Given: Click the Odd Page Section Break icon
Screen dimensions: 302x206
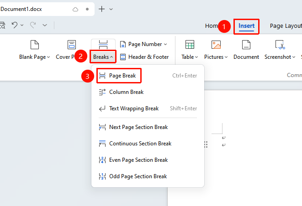Looking at the screenshot, I should pos(102,176).
